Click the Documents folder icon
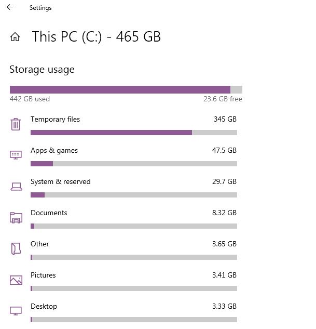This screenshot has height=329, width=316. 16,218
